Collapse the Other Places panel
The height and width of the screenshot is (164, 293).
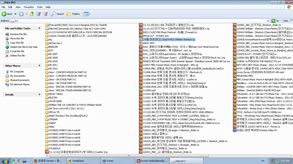pyautogui.click(x=39, y=66)
